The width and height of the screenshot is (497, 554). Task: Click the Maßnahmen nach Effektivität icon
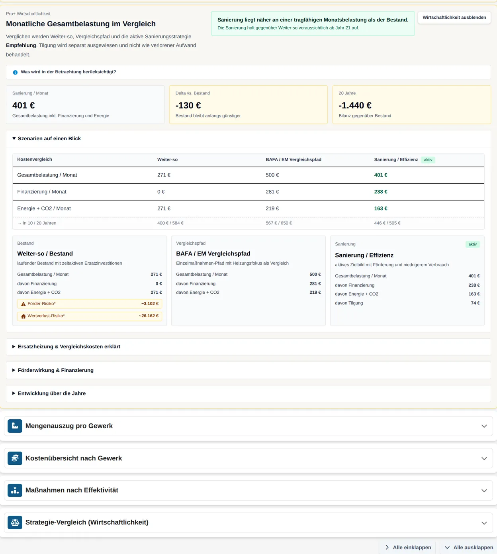coord(15,490)
